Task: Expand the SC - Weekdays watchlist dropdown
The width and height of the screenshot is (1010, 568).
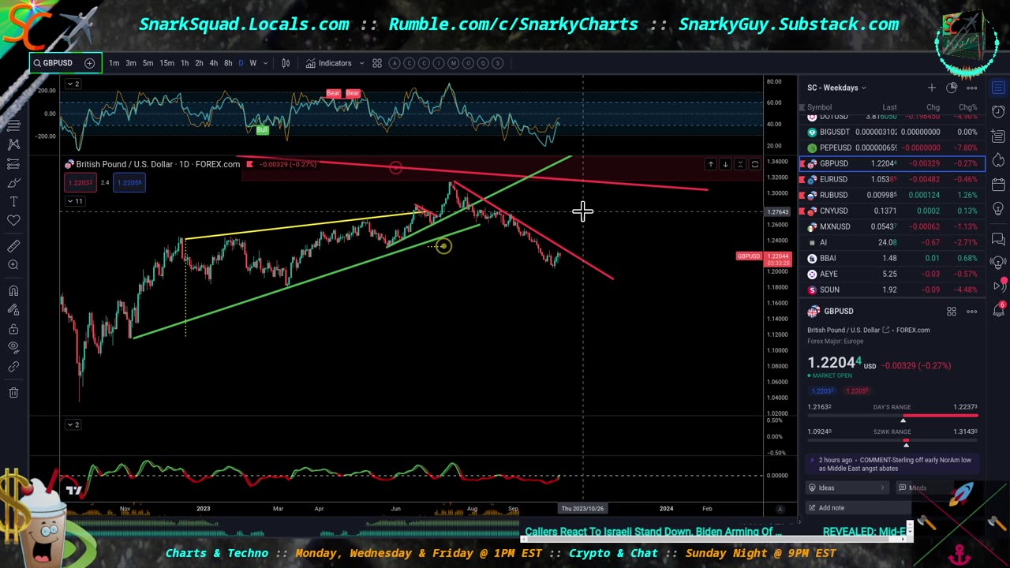Action: click(x=836, y=88)
